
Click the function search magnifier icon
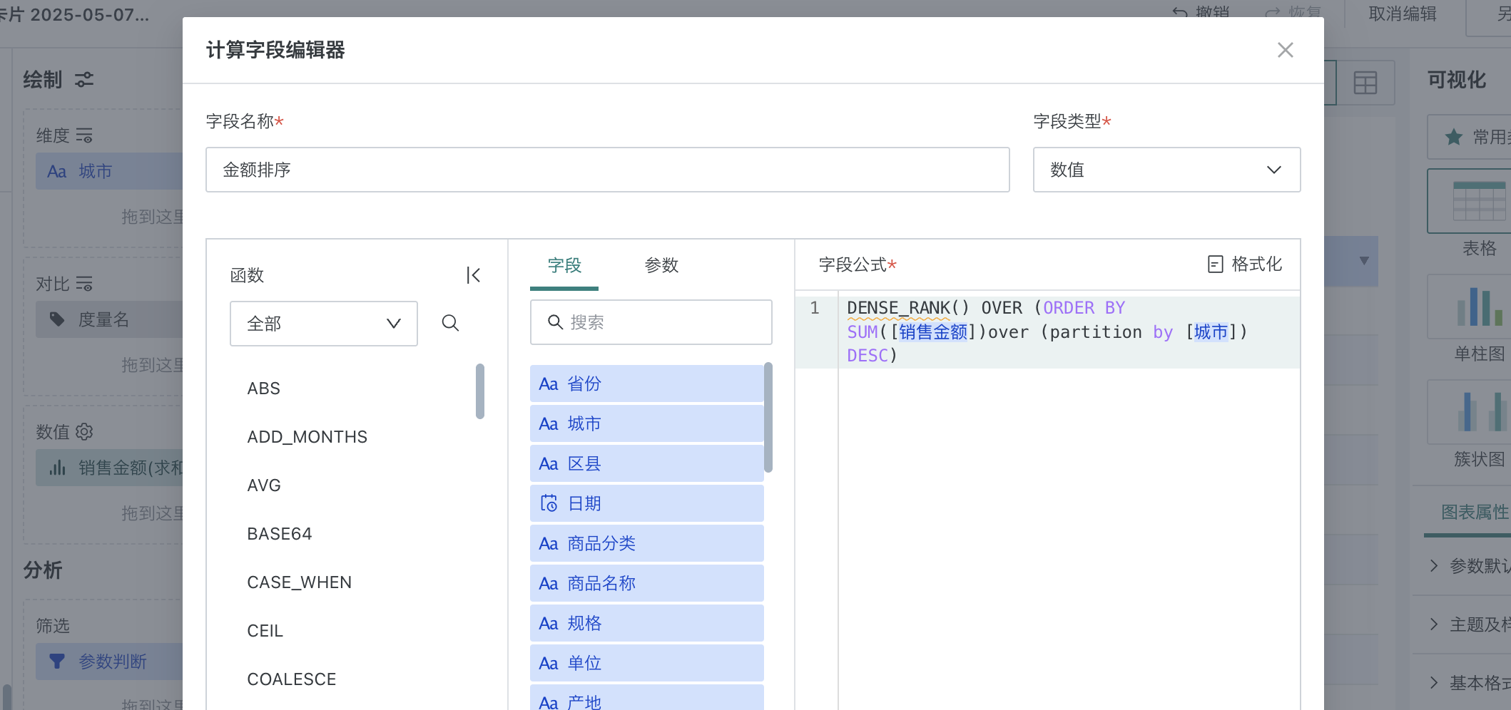450,323
